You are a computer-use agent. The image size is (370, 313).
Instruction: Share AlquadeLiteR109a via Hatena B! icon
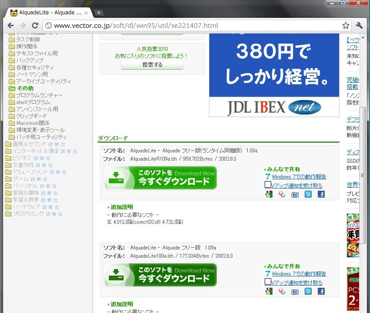pyautogui.click(x=295, y=195)
